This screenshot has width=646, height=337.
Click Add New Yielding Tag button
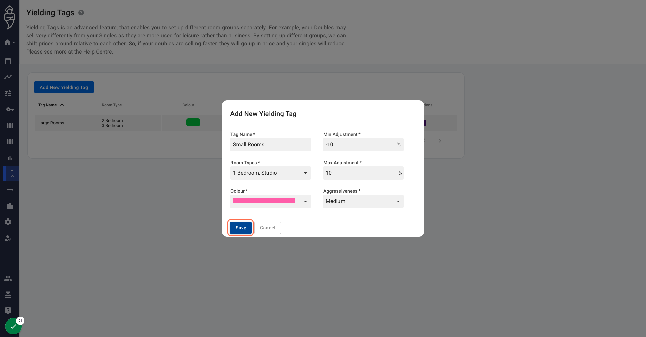pos(64,87)
